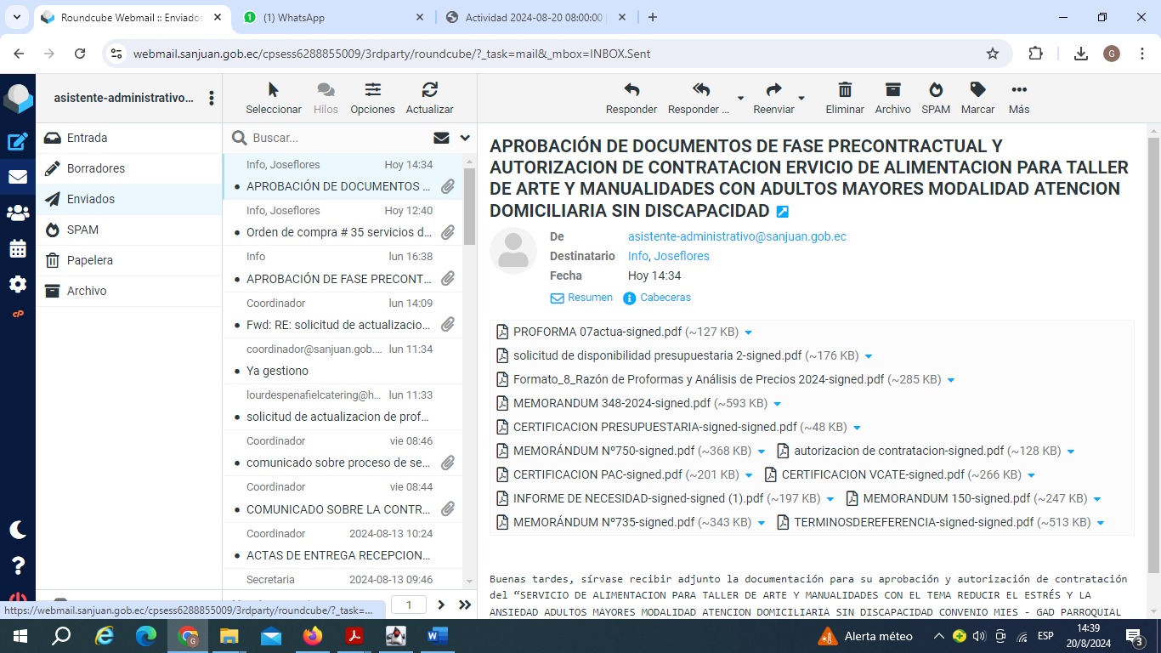The height and width of the screenshot is (653, 1161).
Task: Open Contacts from left sidebar
Action: pyautogui.click(x=17, y=213)
